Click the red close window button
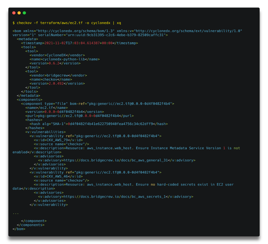 pyautogui.click(x=14, y=13)
